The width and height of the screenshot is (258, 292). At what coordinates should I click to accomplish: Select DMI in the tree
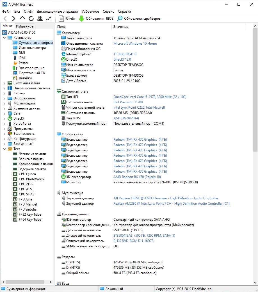(22, 53)
